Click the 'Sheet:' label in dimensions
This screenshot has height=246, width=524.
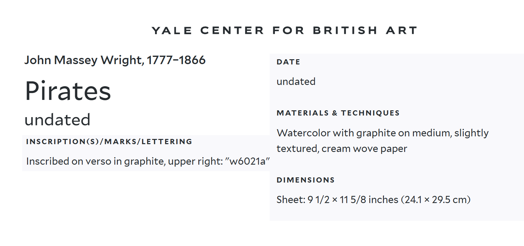click(291, 200)
